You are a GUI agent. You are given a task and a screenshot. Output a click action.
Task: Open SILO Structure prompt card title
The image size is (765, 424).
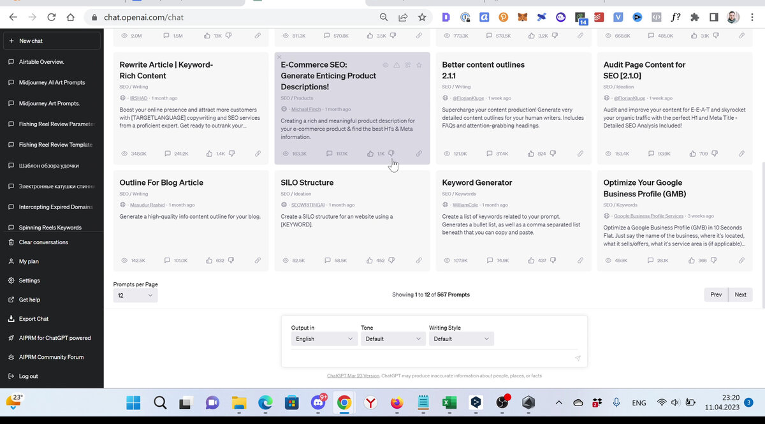coord(307,182)
